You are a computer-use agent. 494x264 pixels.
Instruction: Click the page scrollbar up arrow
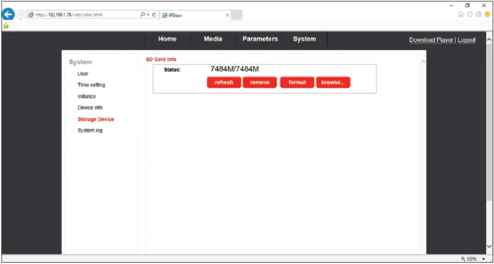tap(489, 40)
